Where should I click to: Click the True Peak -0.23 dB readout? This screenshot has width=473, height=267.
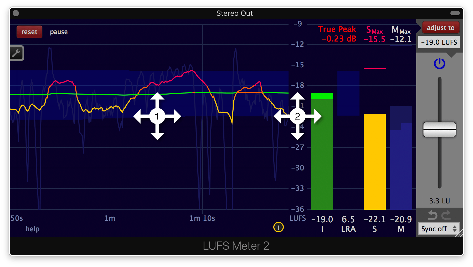click(337, 34)
